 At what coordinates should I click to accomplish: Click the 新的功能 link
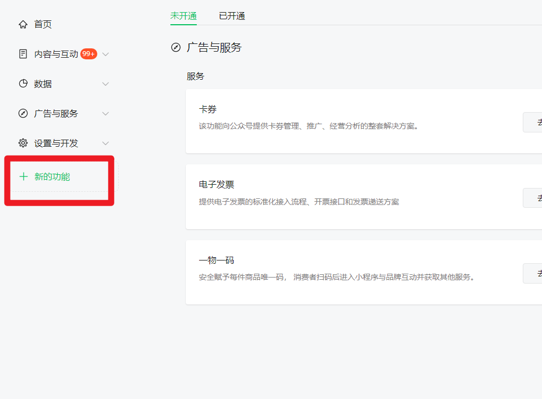coord(52,176)
